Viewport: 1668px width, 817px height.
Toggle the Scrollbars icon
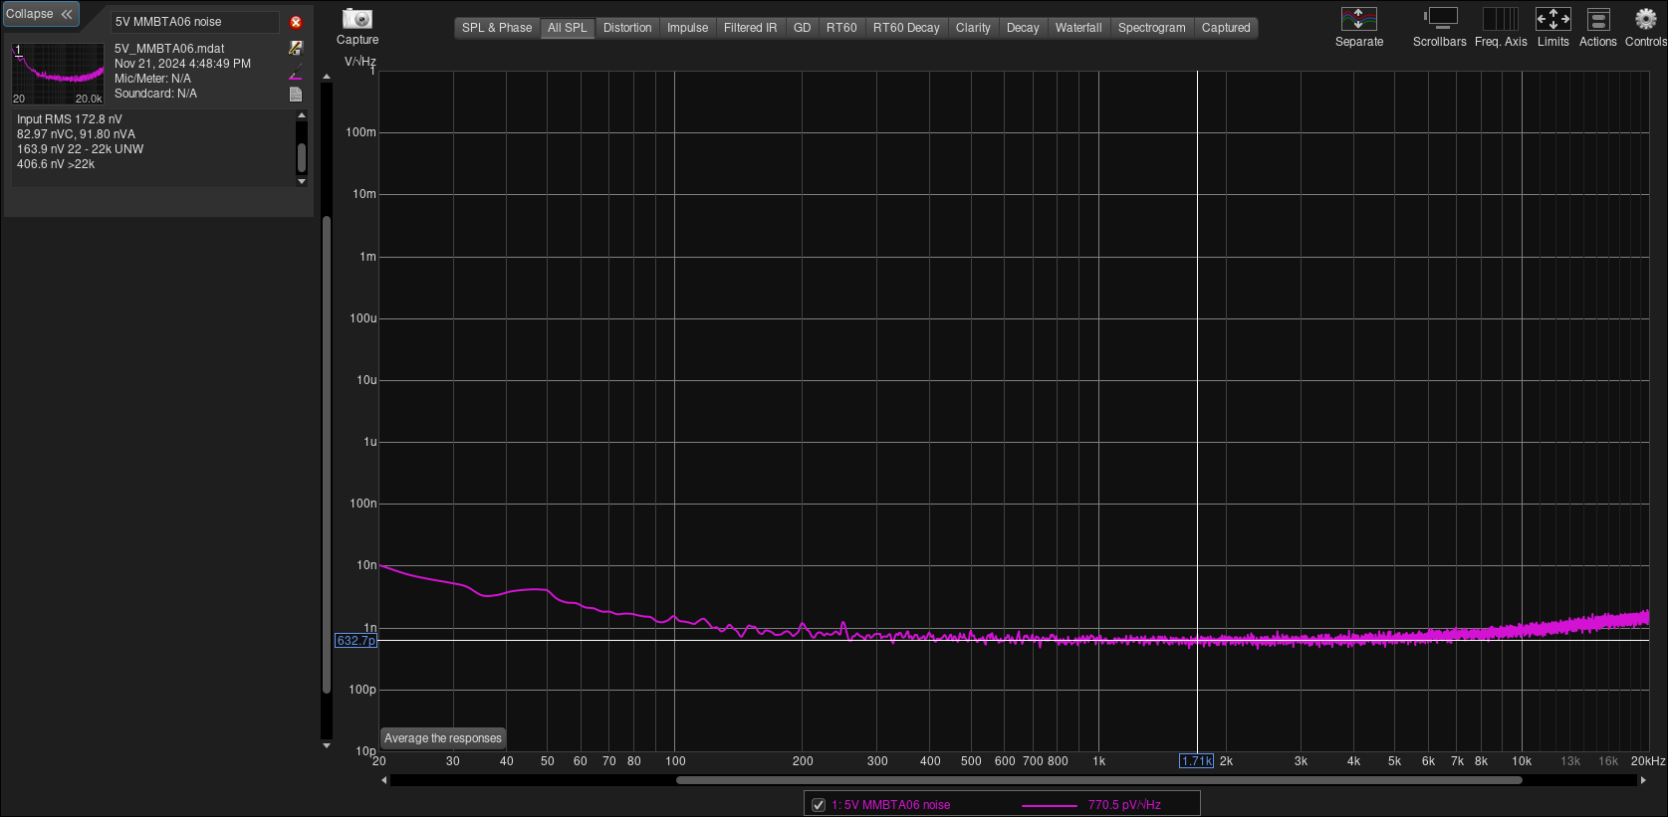point(1439,19)
